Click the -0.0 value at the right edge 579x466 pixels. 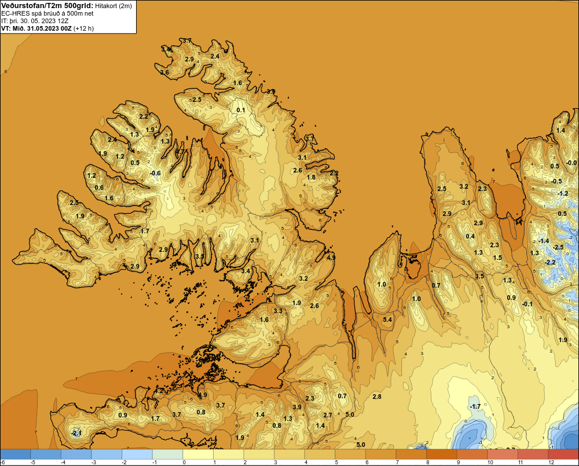(x=571, y=163)
